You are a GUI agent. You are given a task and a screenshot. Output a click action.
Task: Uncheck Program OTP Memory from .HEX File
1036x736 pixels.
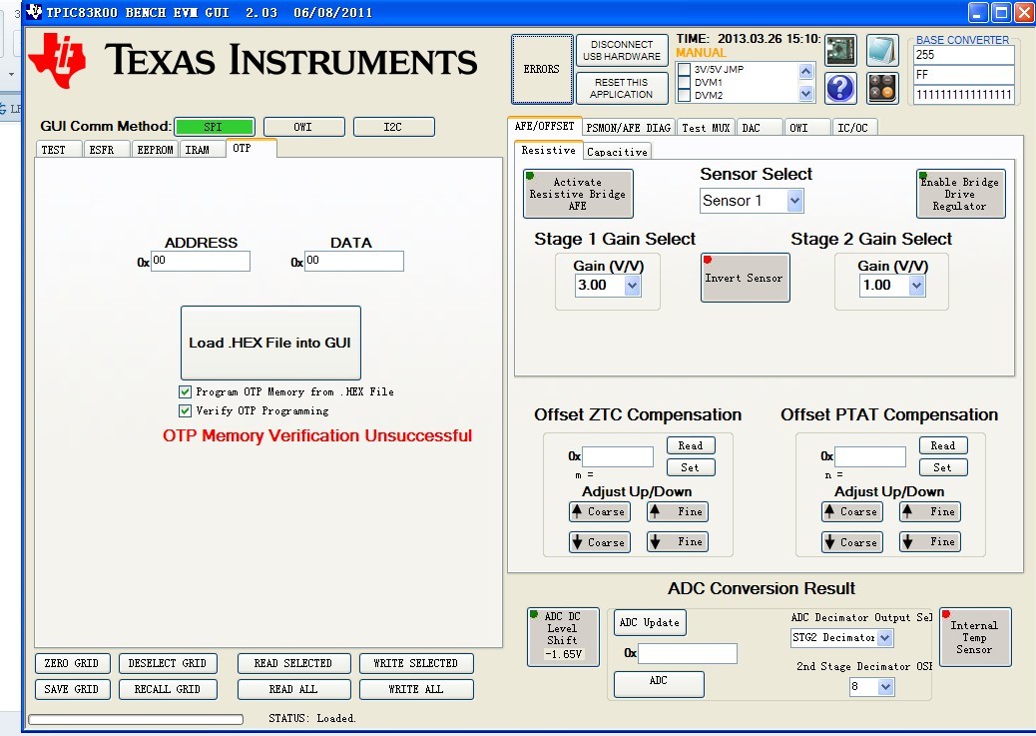pos(185,392)
